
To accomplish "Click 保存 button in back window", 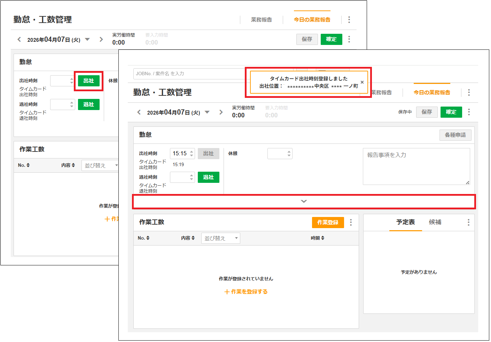I will pos(307,39).
